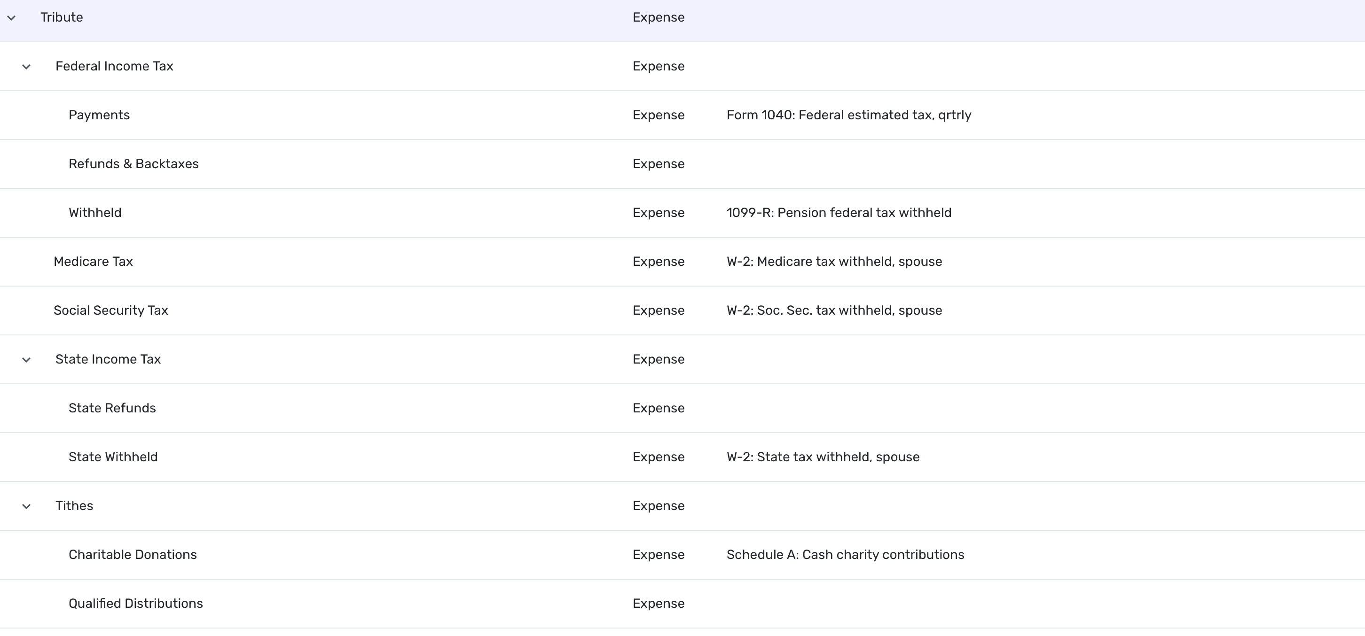This screenshot has width=1365, height=636.
Task: Select Social Security Tax account
Action: [111, 310]
